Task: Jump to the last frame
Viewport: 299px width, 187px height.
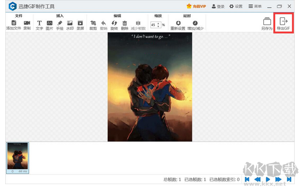Action: click(289, 179)
